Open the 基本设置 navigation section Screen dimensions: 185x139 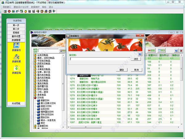(16, 36)
